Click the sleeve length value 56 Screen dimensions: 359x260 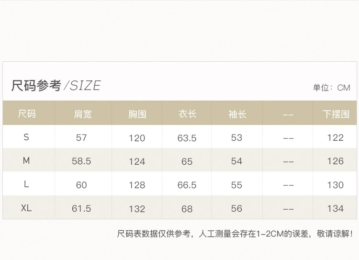236,208
